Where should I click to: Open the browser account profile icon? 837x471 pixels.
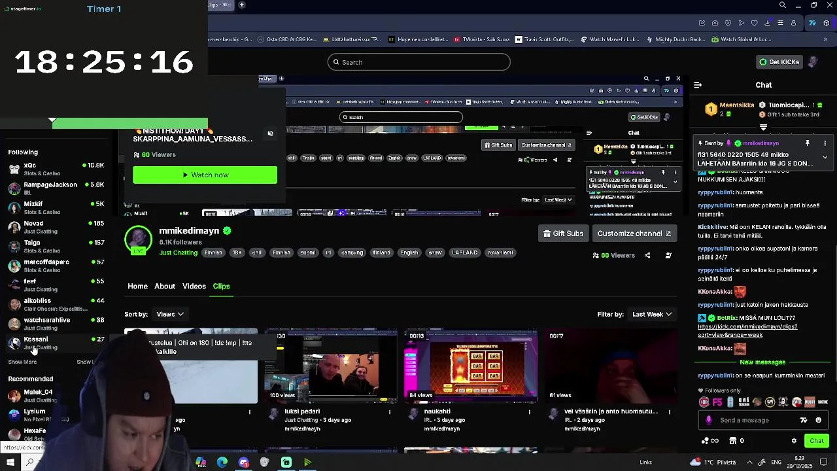click(x=793, y=23)
